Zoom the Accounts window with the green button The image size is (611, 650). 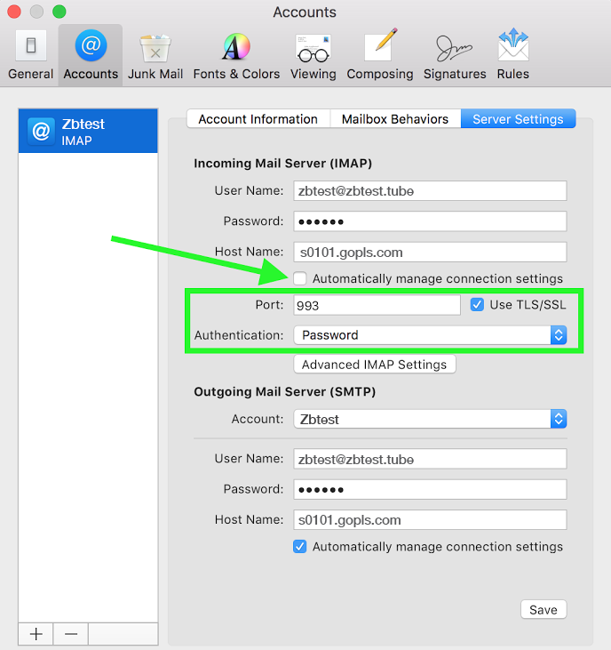60,12
